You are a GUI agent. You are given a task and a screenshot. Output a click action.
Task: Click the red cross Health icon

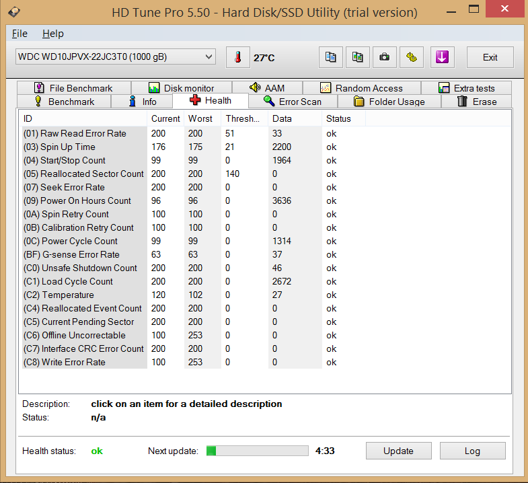(x=195, y=100)
